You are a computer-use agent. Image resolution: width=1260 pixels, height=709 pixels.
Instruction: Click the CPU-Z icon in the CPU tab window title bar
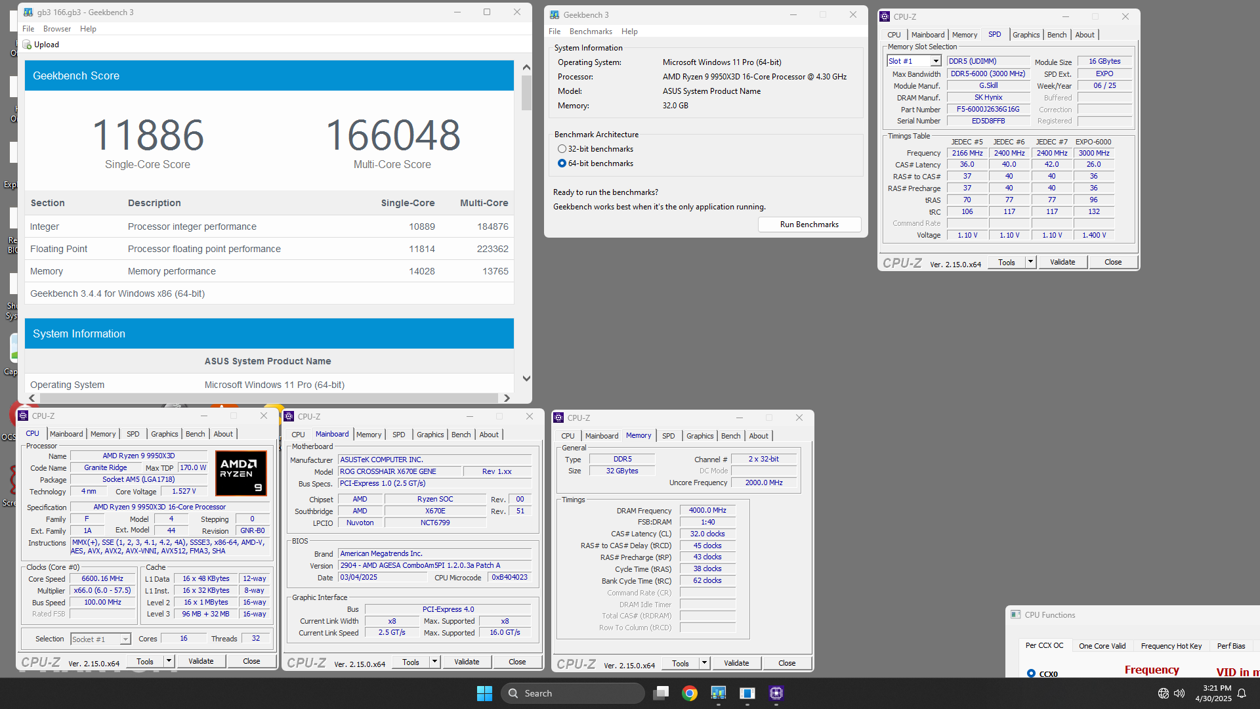(x=23, y=416)
